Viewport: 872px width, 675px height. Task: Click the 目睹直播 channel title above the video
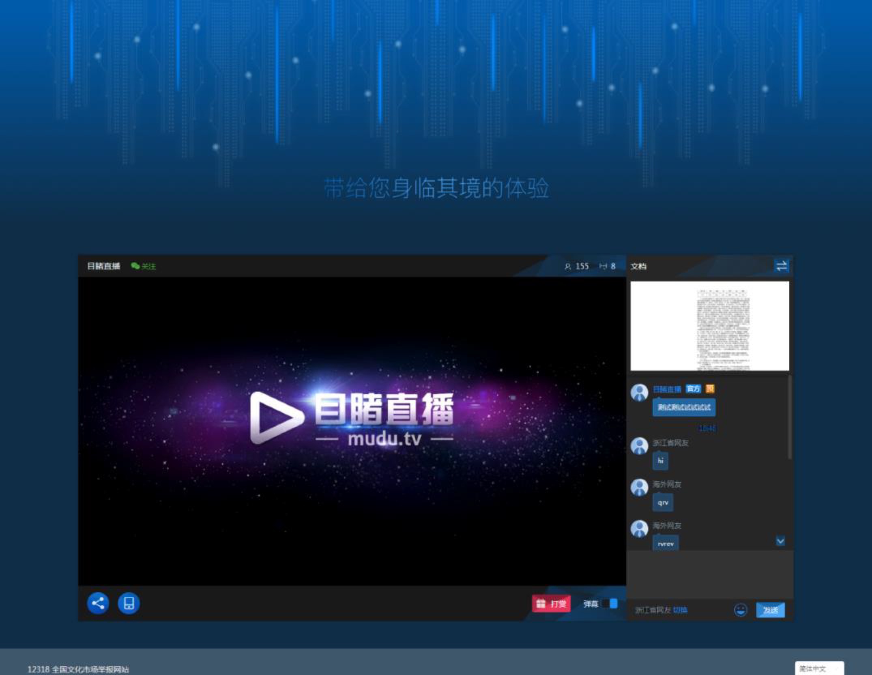[x=104, y=266]
